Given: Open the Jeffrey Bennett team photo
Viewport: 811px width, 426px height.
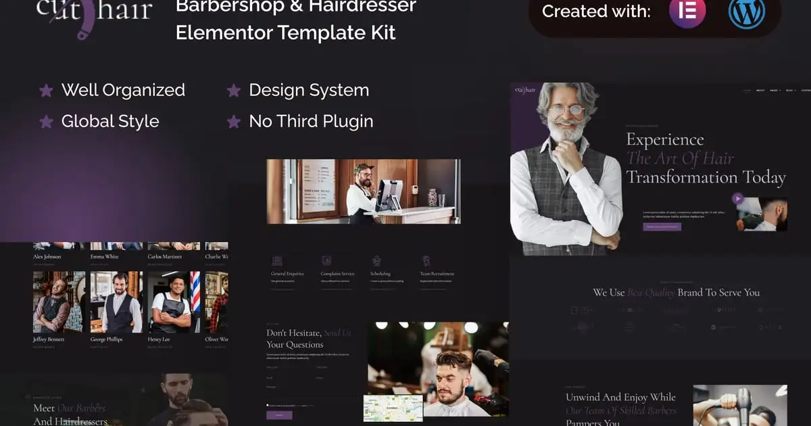Looking at the screenshot, I should pyautogui.click(x=59, y=302).
